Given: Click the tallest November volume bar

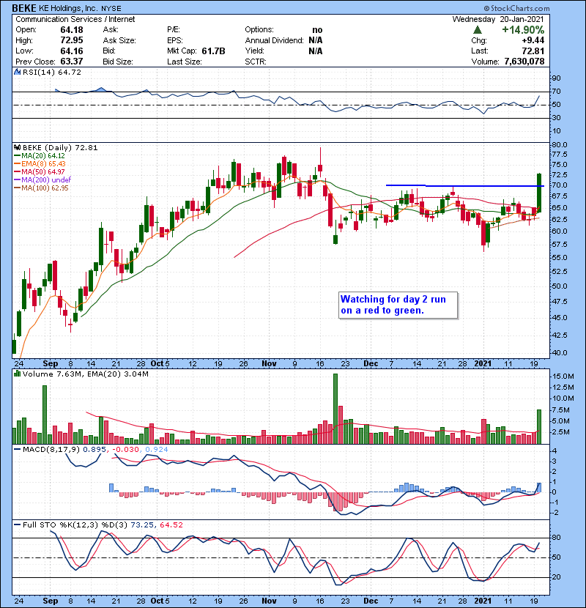Looking at the screenshot, I should point(335,409).
